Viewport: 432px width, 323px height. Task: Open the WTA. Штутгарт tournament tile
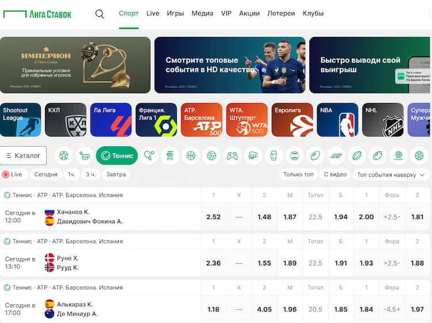247,120
